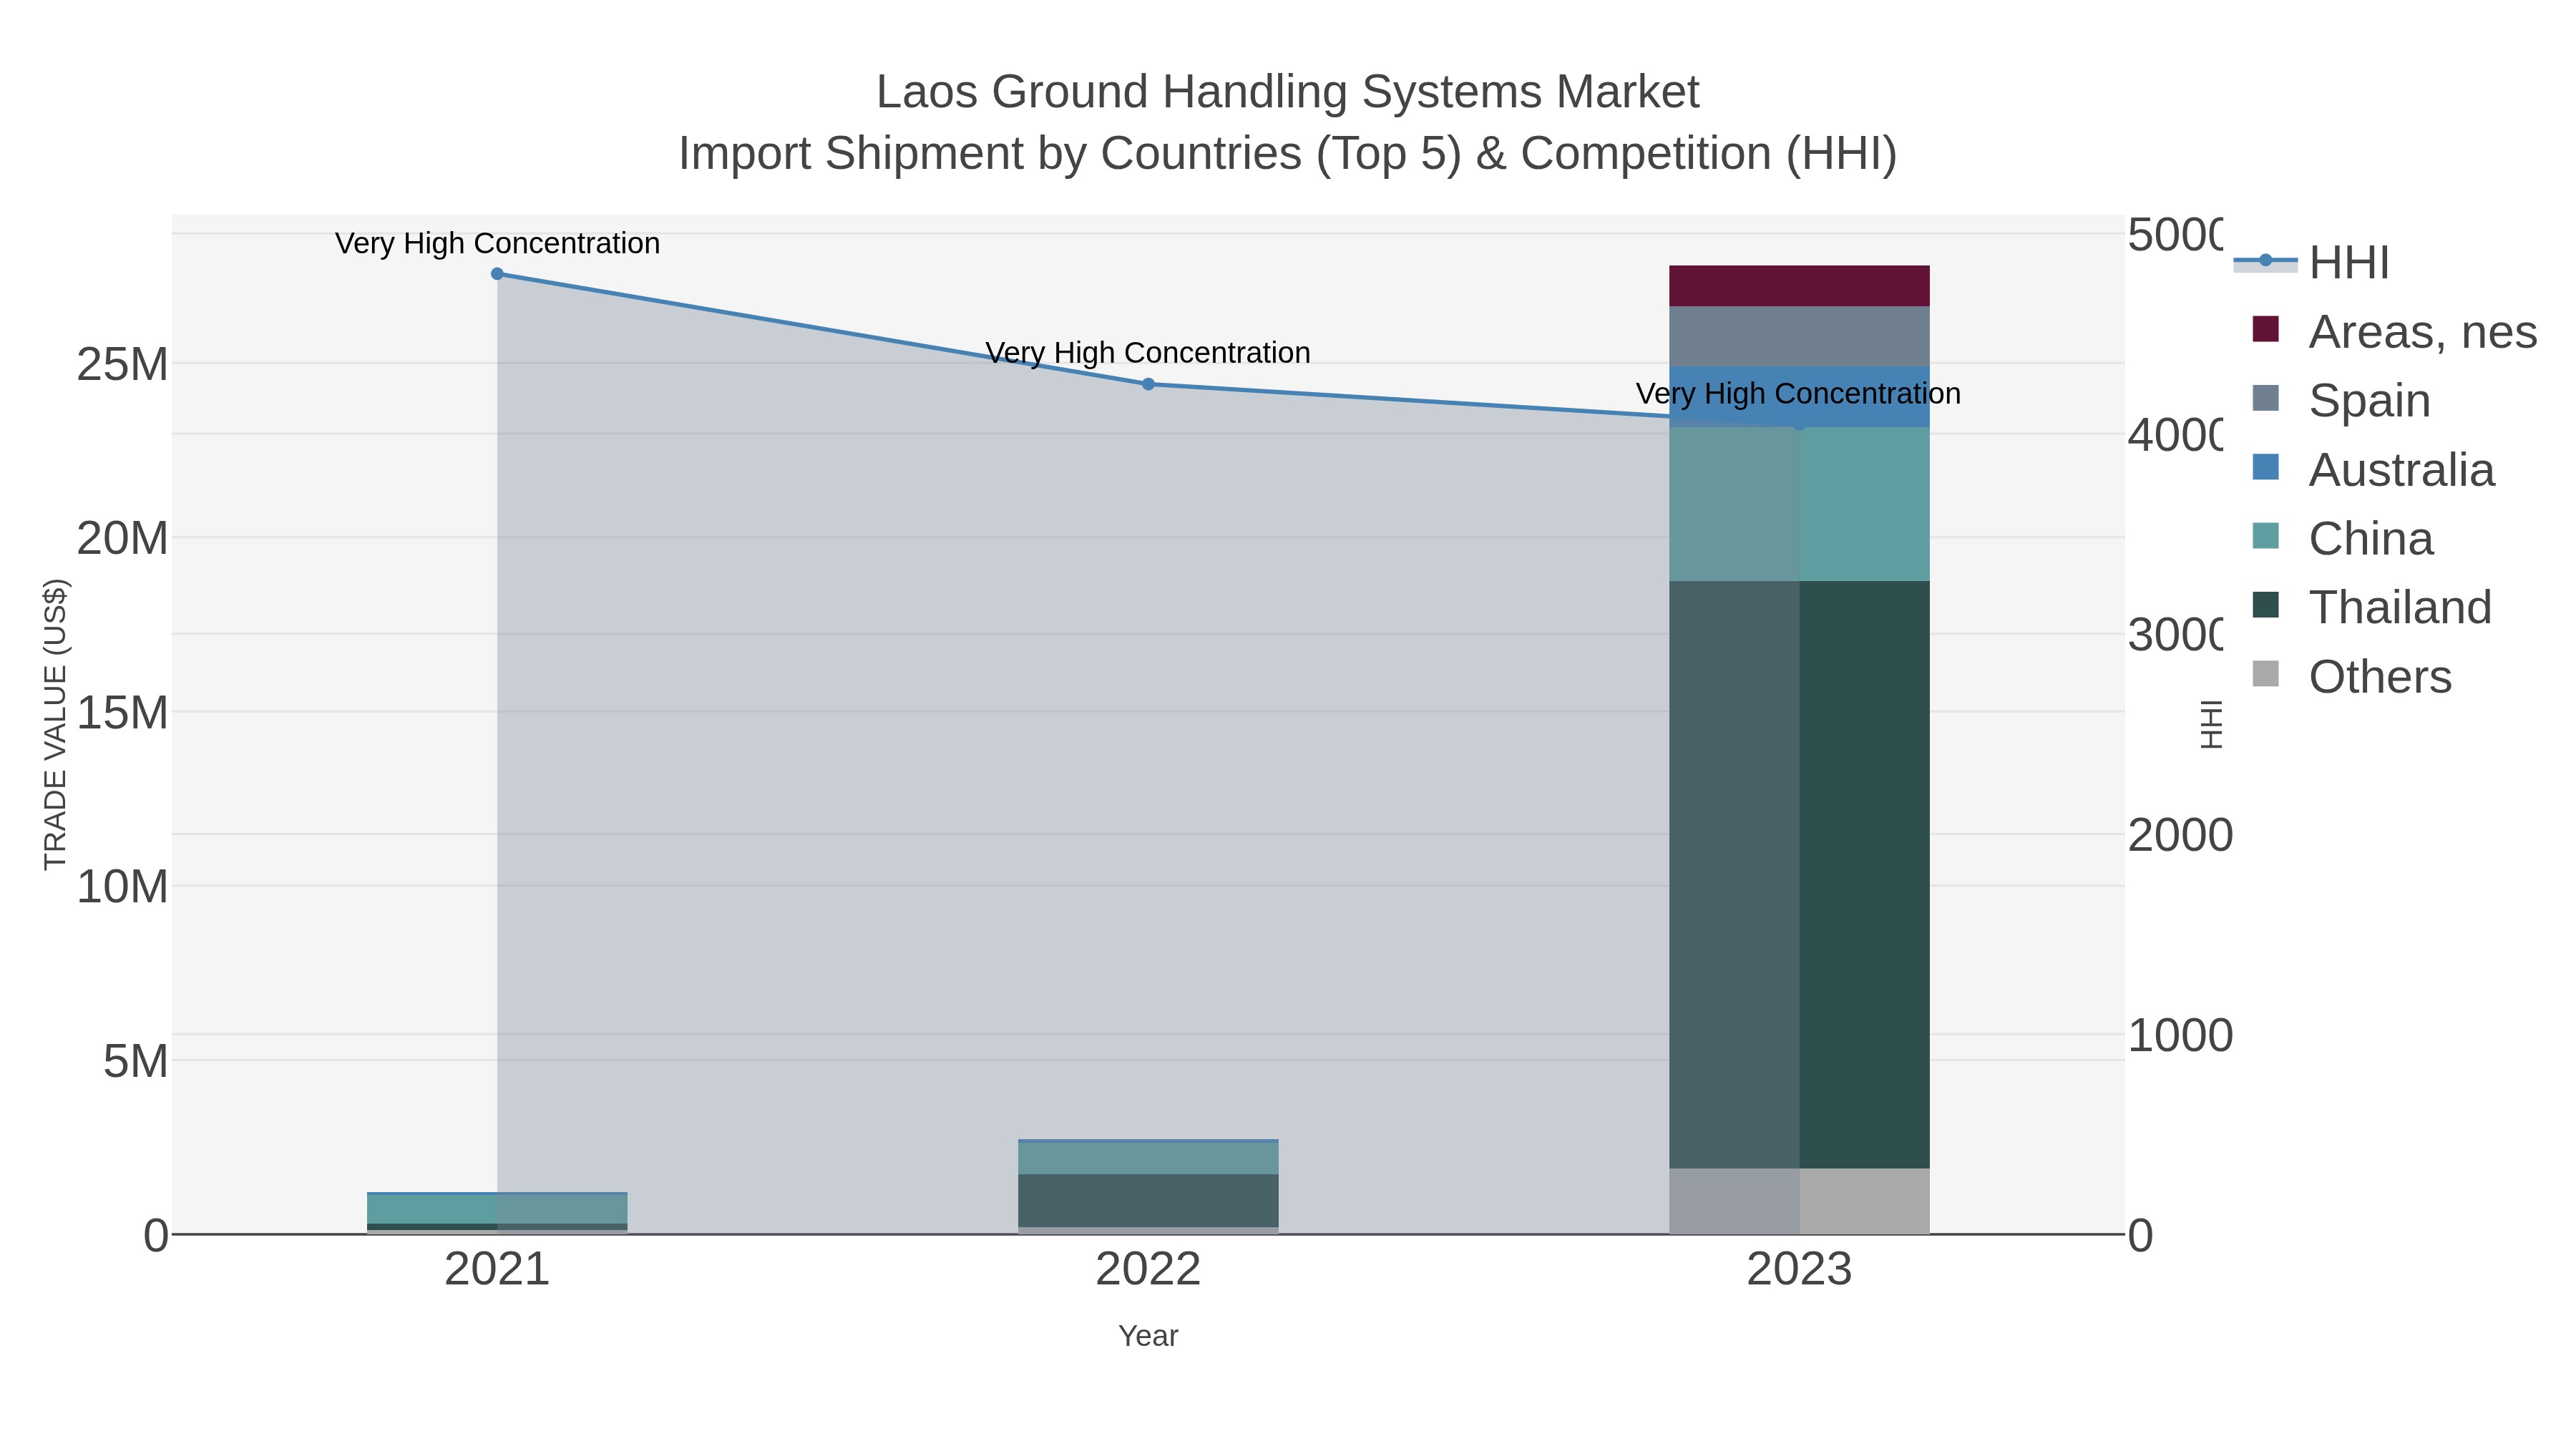The width and height of the screenshot is (2576, 1449).
Task: Click the 2022 Very High Concentration annotation
Action: pos(1148,353)
